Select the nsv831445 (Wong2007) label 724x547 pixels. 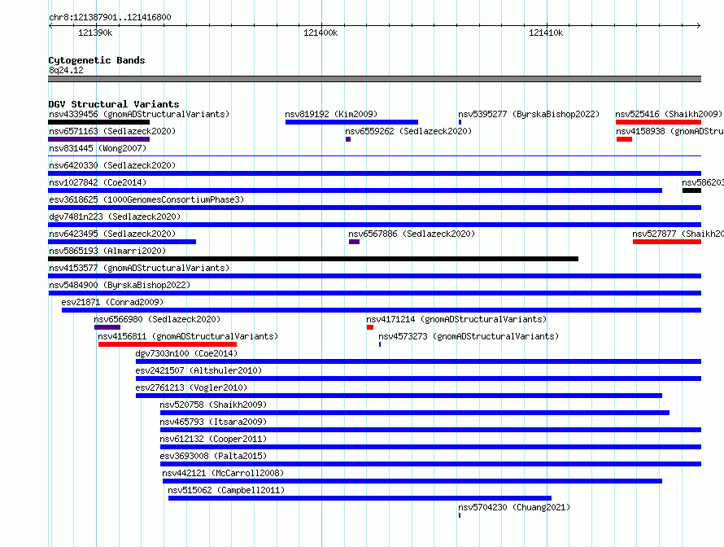(x=98, y=148)
